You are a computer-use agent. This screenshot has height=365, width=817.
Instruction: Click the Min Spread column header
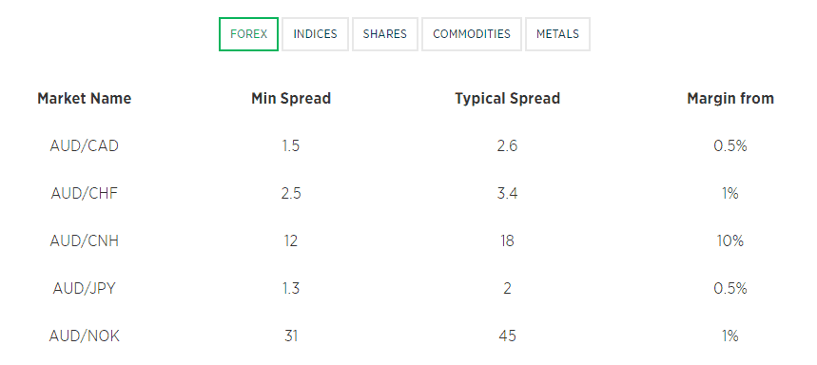[x=291, y=99]
